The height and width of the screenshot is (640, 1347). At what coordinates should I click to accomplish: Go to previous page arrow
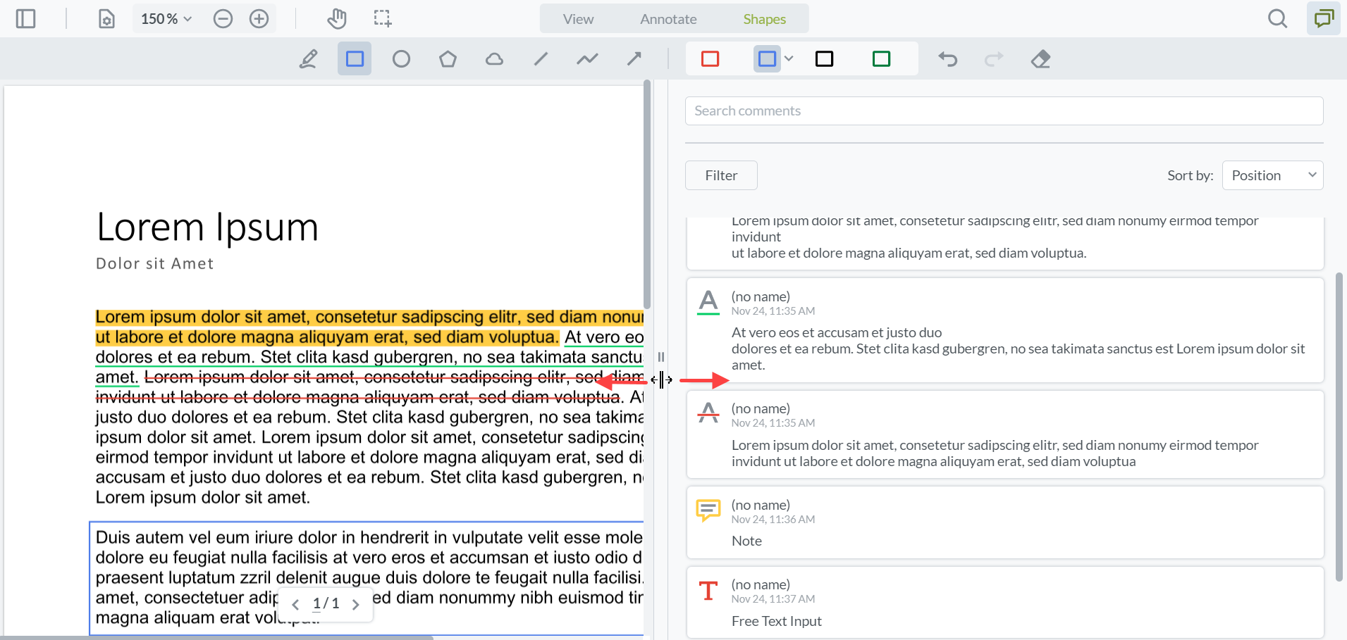click(x=295, y=604)
